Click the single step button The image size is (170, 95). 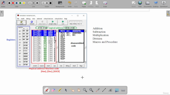[x=53, y=22]
